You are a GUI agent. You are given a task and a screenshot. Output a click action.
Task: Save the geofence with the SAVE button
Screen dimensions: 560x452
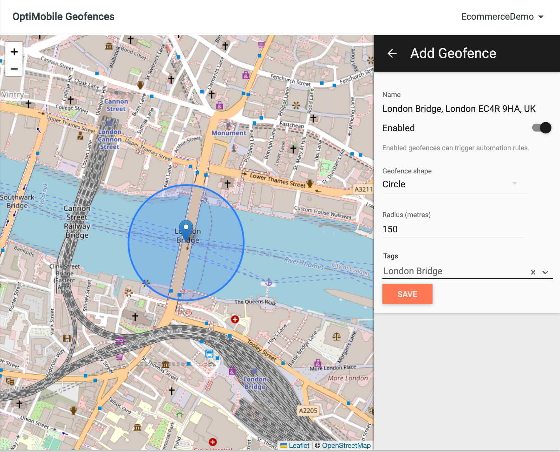point(407,294)
